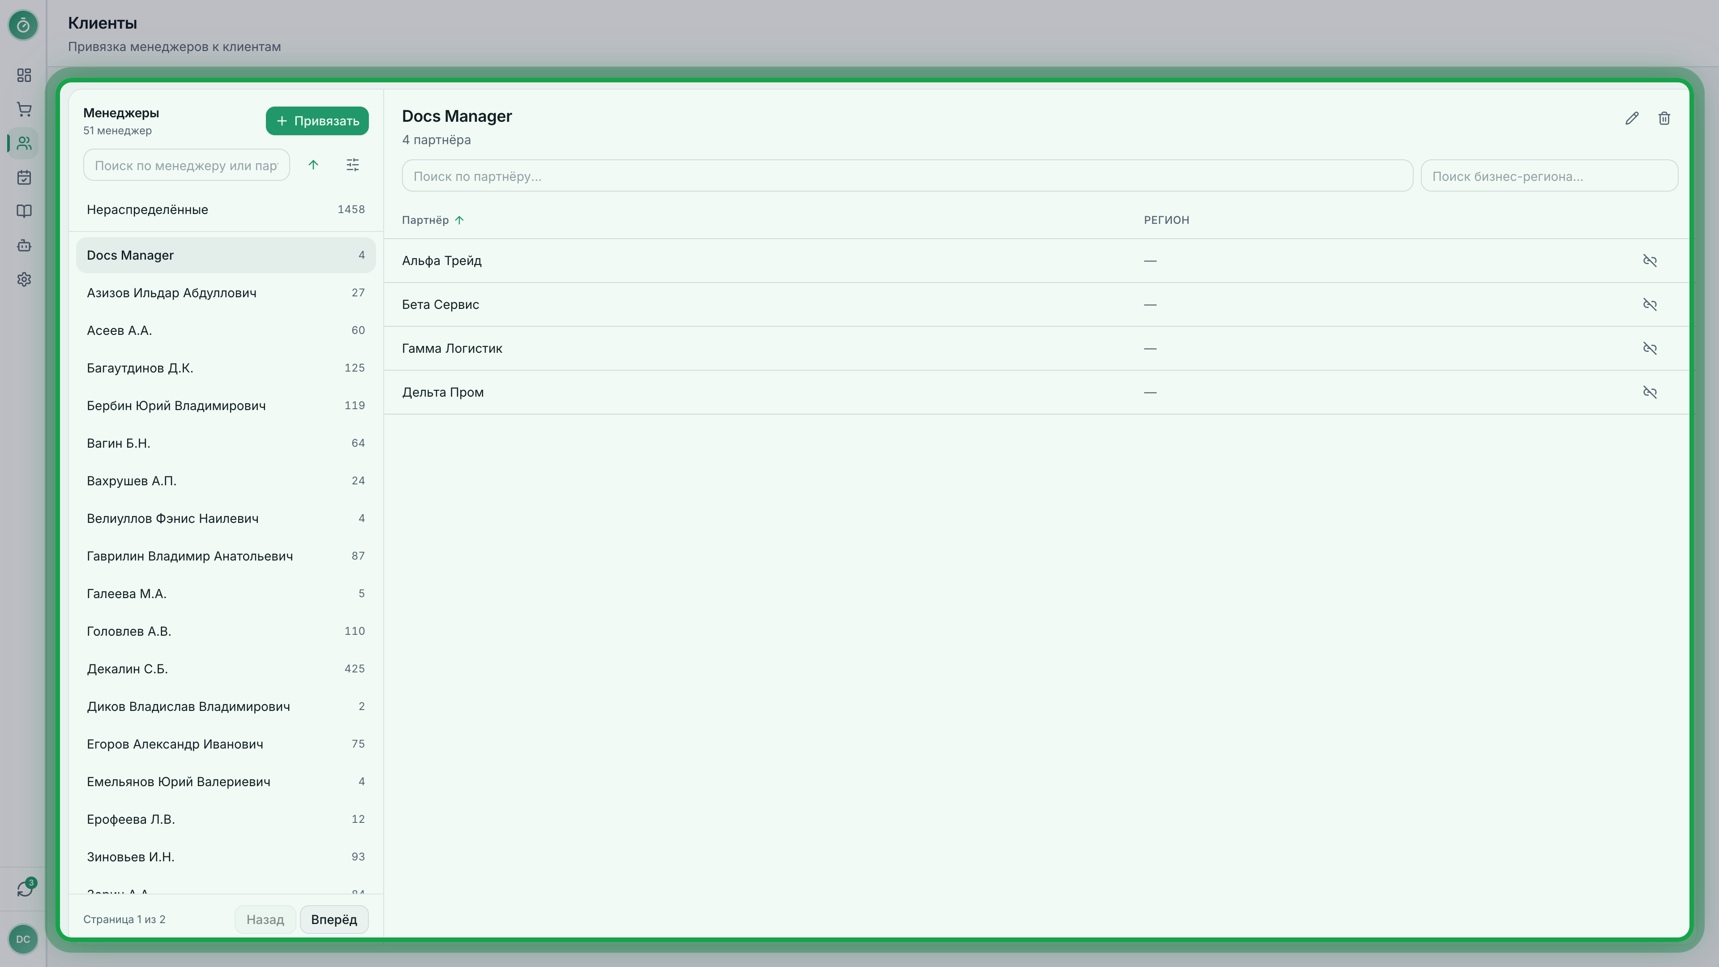
Task: Delete Docs Manager with the trash icon
Action: [x=1664, y=118]
